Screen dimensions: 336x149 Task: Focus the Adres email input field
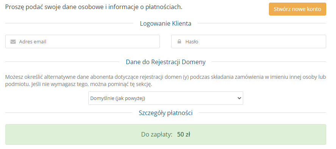pyautogui.click(x=83, y=41)
